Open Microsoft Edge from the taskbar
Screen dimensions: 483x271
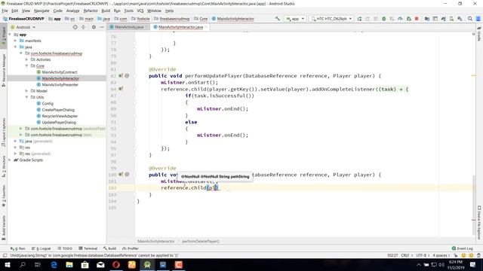pyautogui.click(x=54, y=264)
